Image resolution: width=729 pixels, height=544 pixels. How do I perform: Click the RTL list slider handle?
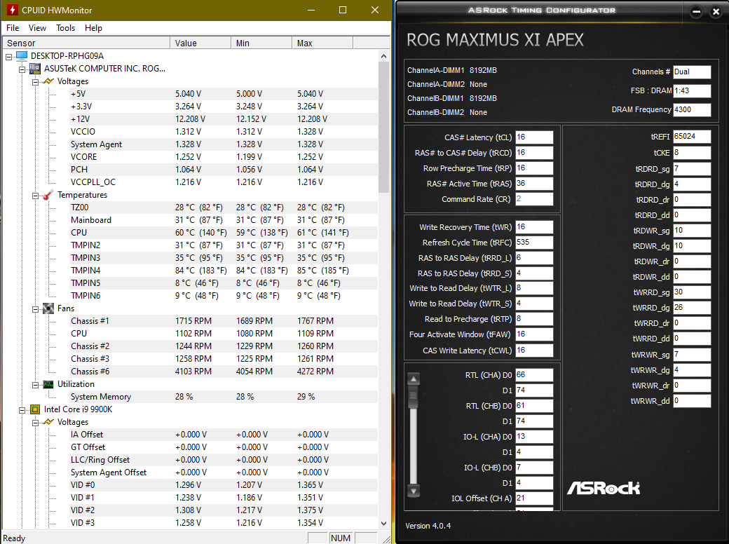click(414, 398)
